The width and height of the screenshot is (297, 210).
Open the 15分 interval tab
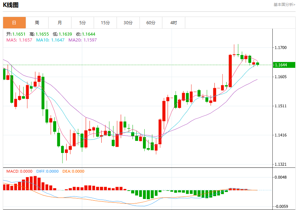[105, 23]
